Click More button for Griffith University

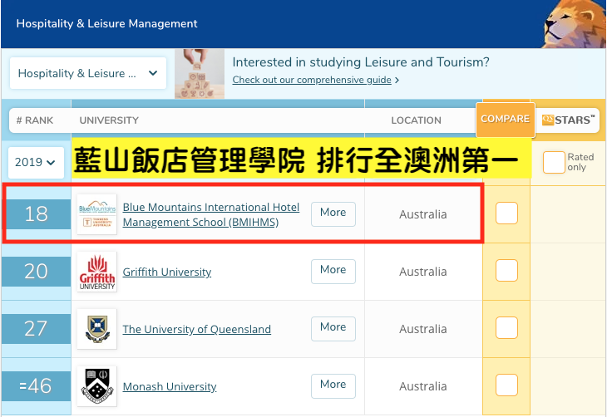(x=333, y=271)
